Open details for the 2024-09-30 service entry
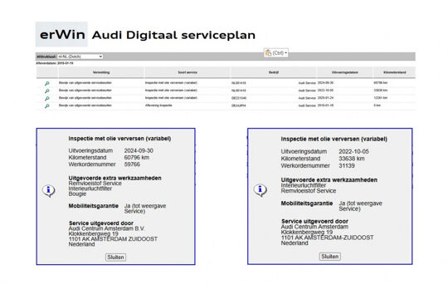The height and width of the screenshot is (299, 448). point(46,83)
